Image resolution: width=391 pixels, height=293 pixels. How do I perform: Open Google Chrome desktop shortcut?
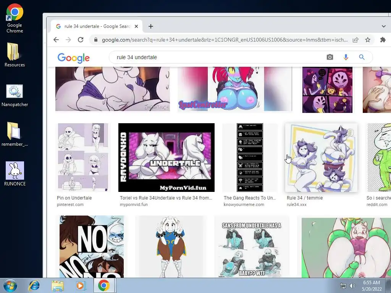[x=15, y=19]
